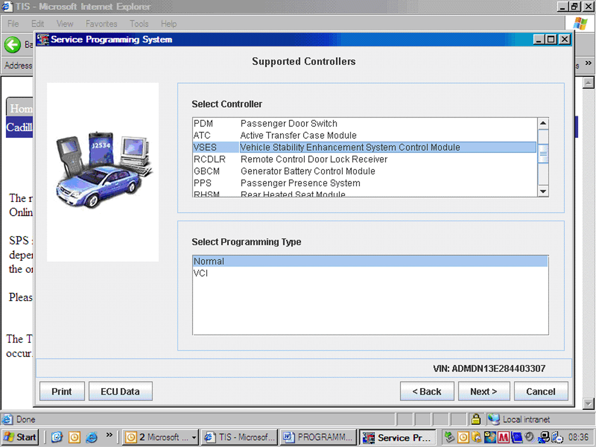This screenshot has height=447, width=596.
Task: Select the Passenger Presence System controller
Action: [x=300, y=183]
